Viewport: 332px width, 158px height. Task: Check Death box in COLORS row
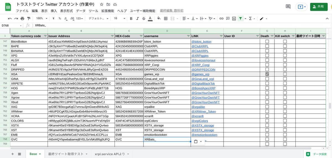267,121
